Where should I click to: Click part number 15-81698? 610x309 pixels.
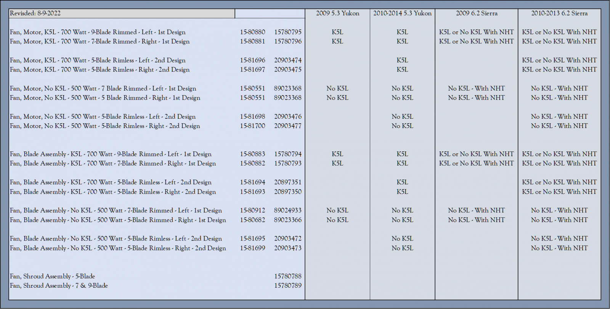(252, 117)
